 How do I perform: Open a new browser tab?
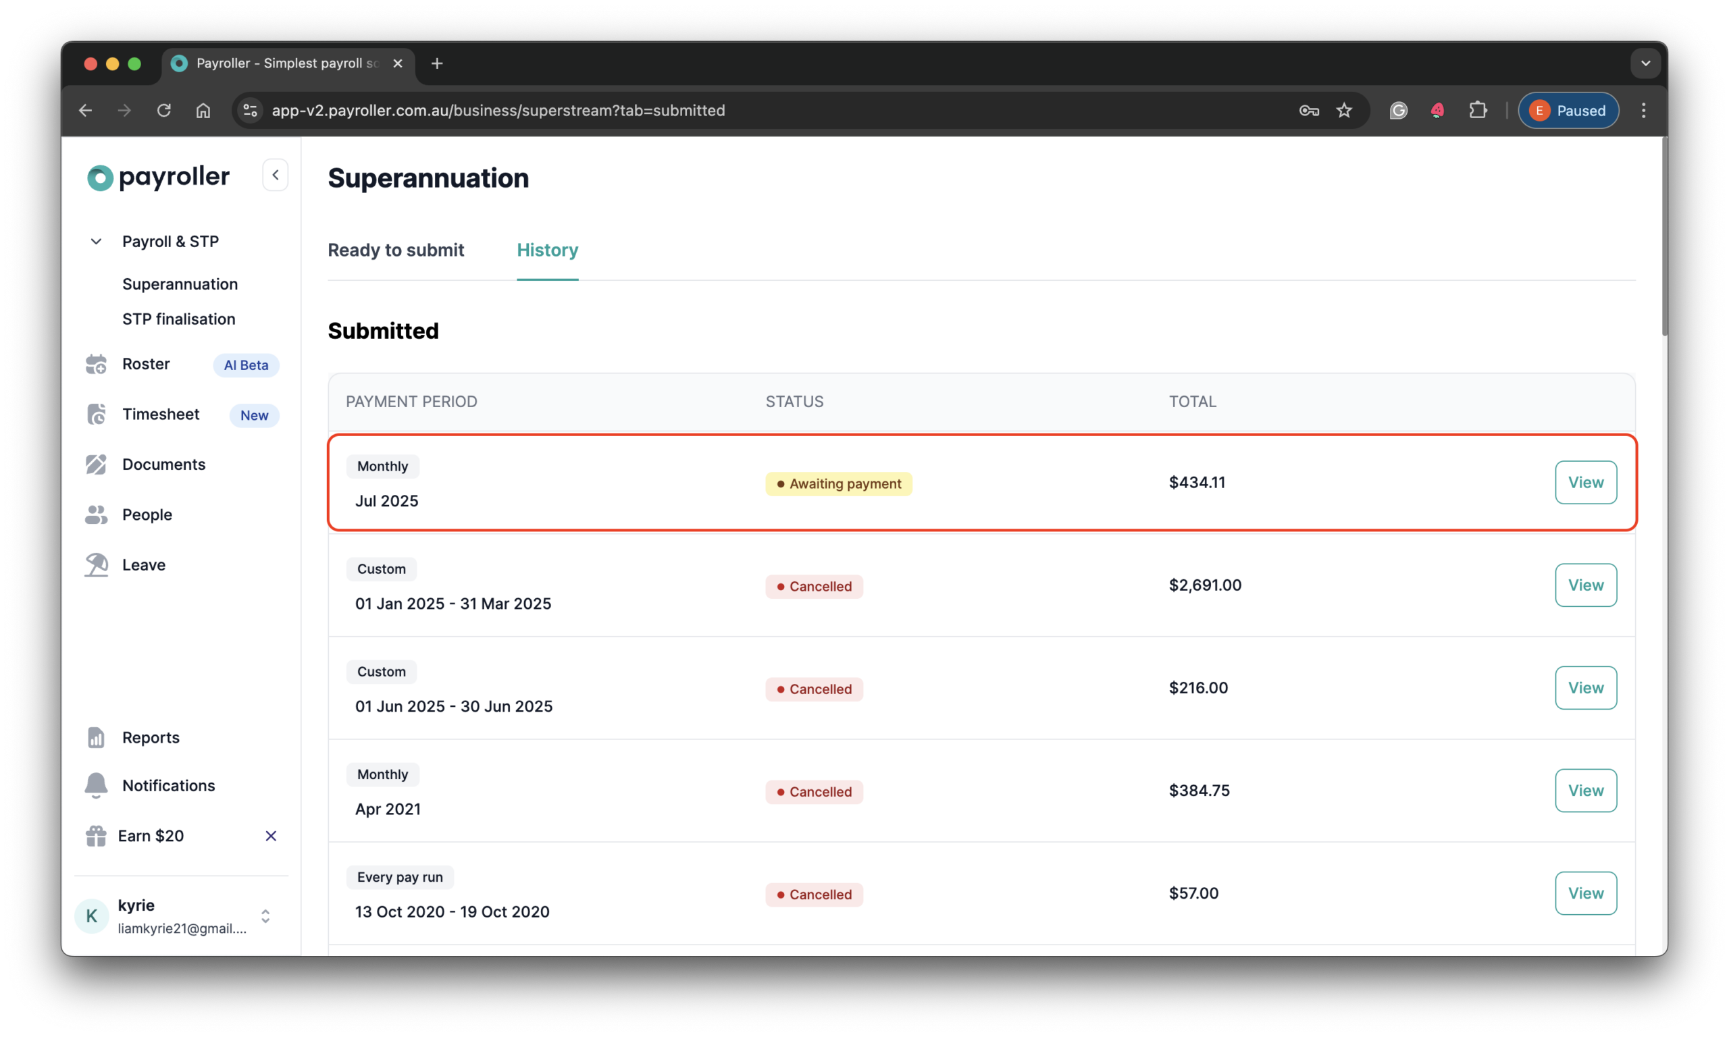point(437,63)
